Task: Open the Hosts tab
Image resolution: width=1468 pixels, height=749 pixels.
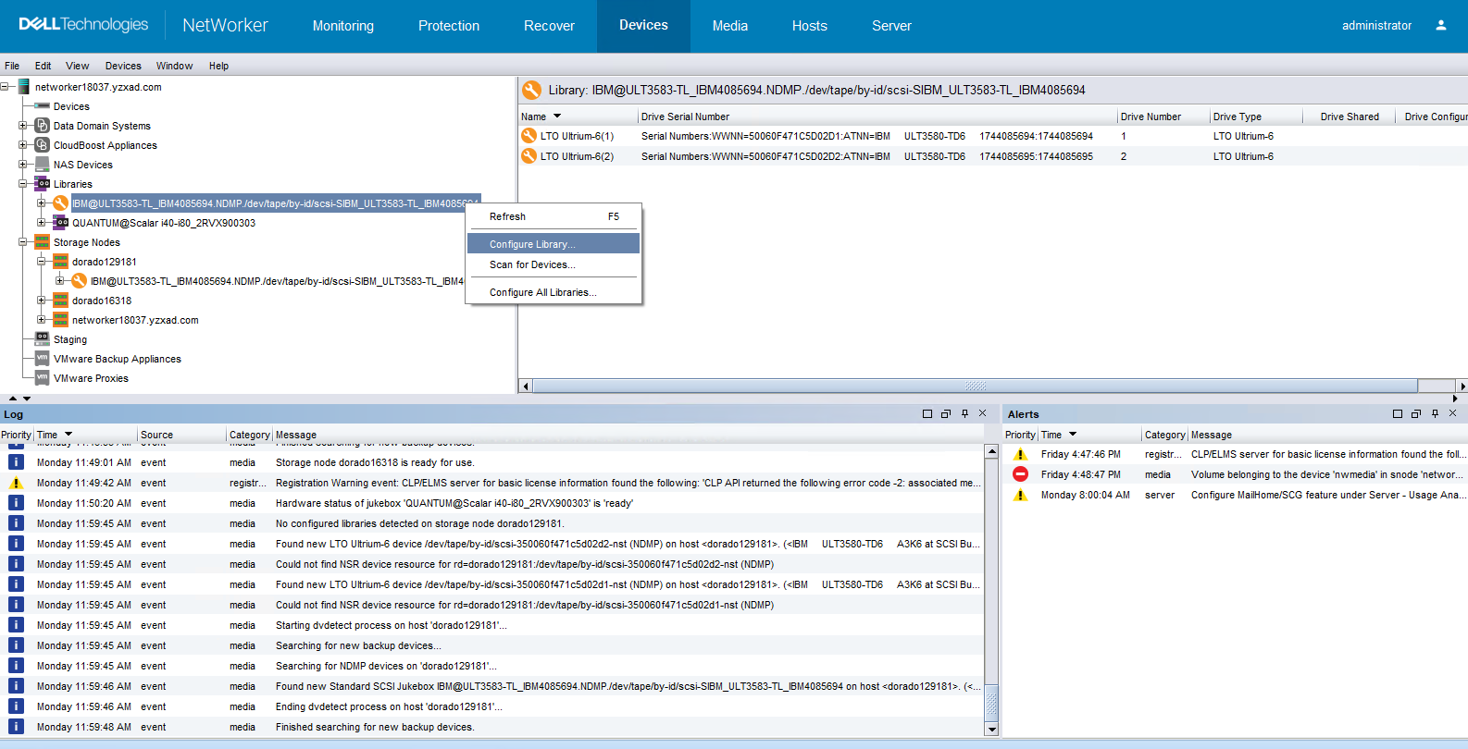Action: (x=810, y=26)
